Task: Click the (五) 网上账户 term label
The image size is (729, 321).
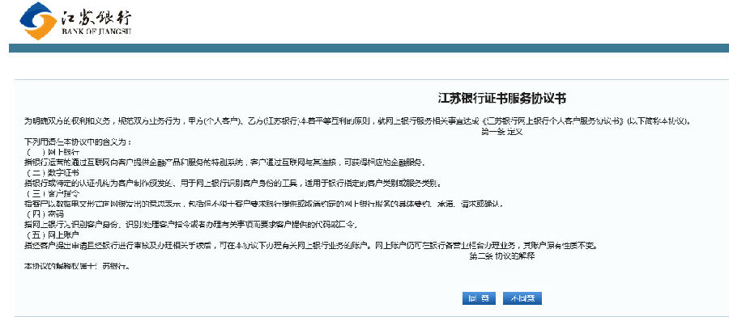Action: [53, 235]
